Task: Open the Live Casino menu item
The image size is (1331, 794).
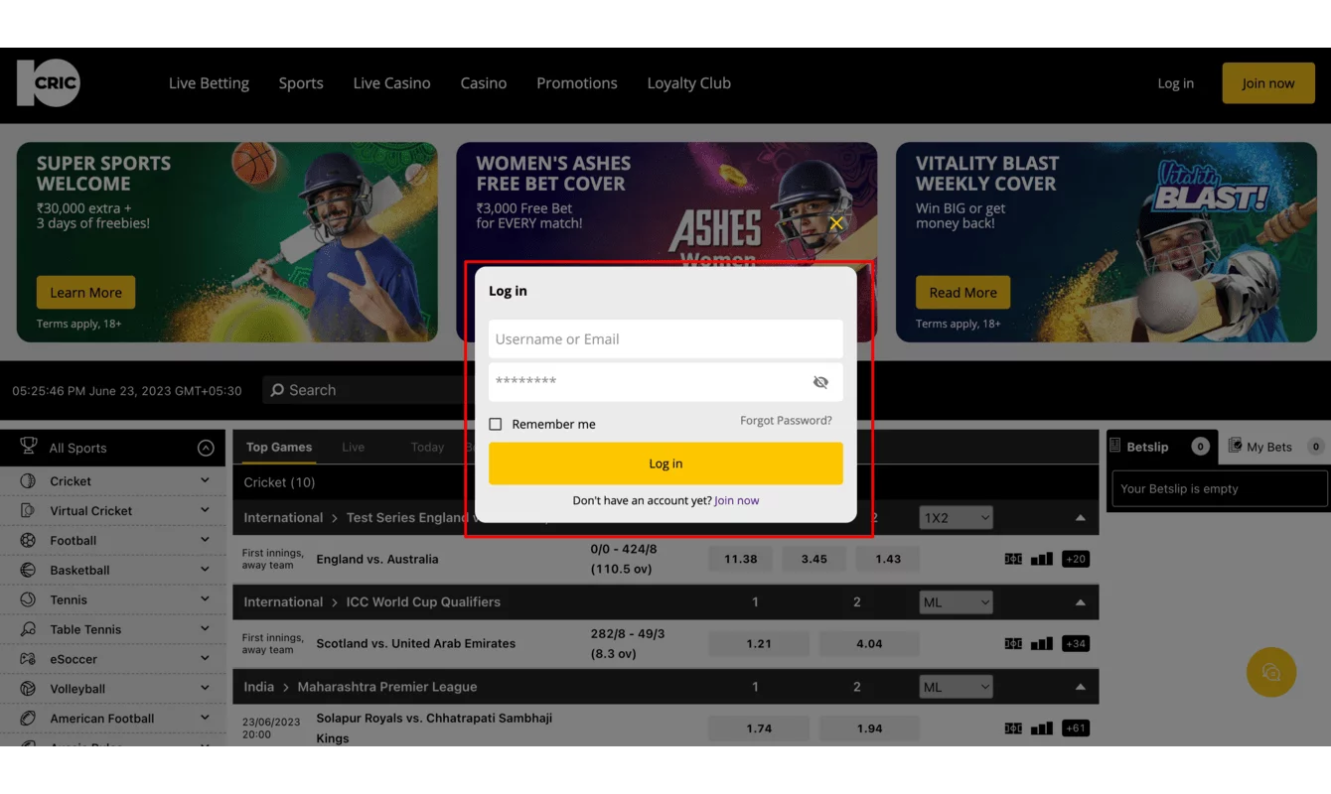Action: (x=391, y=83)
